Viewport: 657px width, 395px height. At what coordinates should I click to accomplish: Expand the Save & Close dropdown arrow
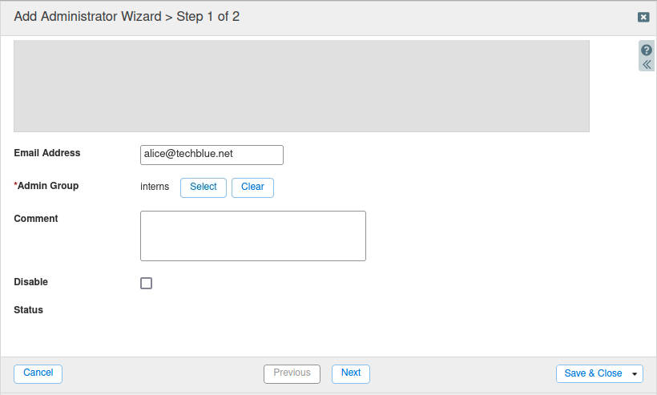pyautogui.click(x=635, y=374)
